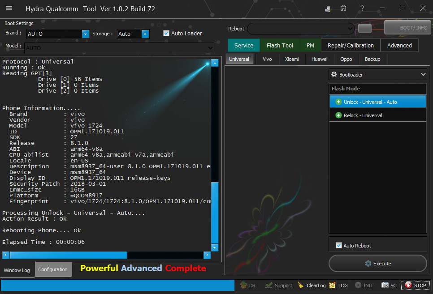Select the Vivo sub-tab

click(x=267, y=60)
